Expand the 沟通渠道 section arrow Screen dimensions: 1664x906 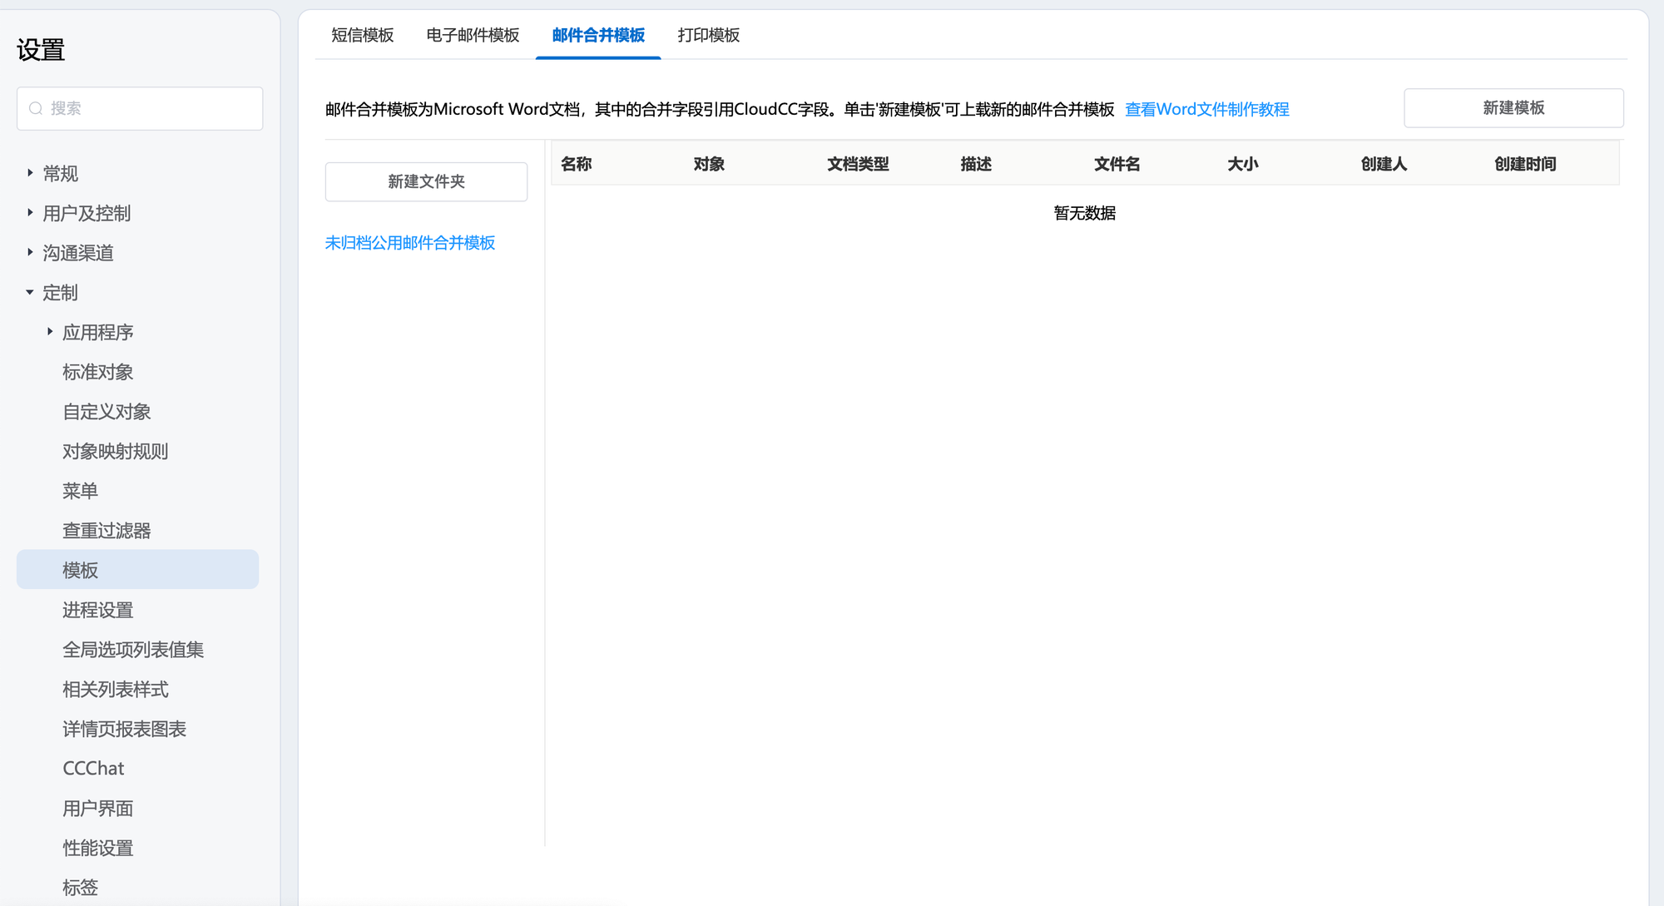coord(30,252)
